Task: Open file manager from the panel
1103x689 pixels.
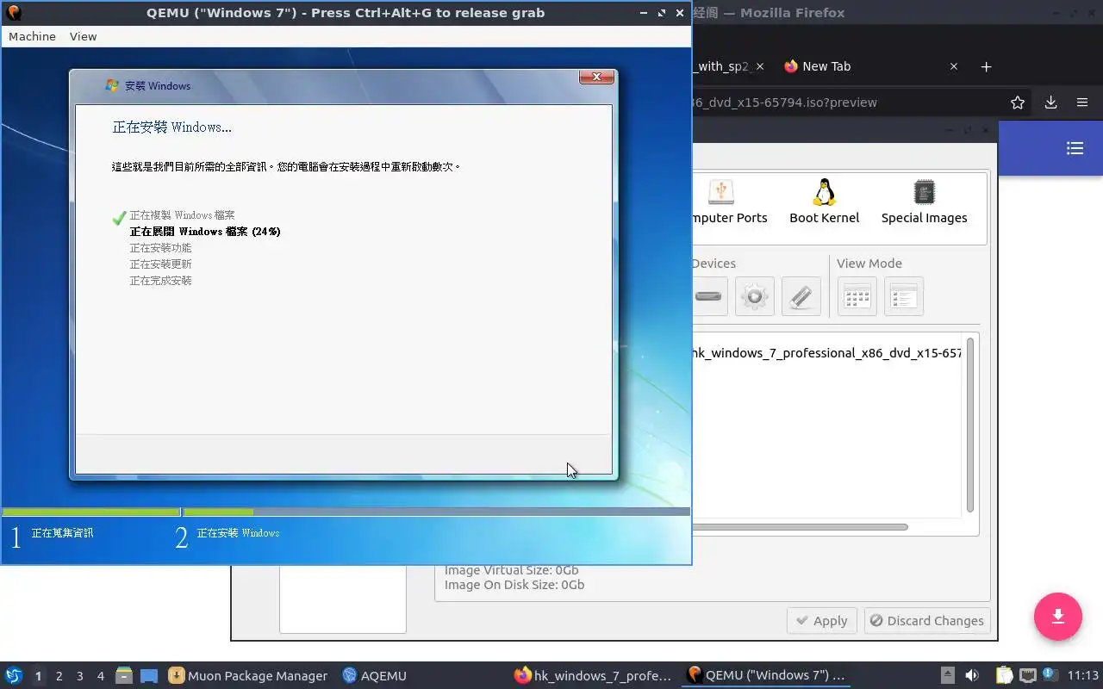Action: [x=124, y=676]
